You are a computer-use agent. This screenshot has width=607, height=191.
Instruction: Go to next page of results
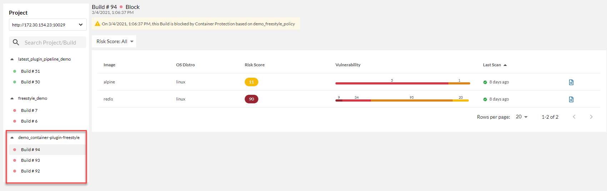[x=591, y=117]
